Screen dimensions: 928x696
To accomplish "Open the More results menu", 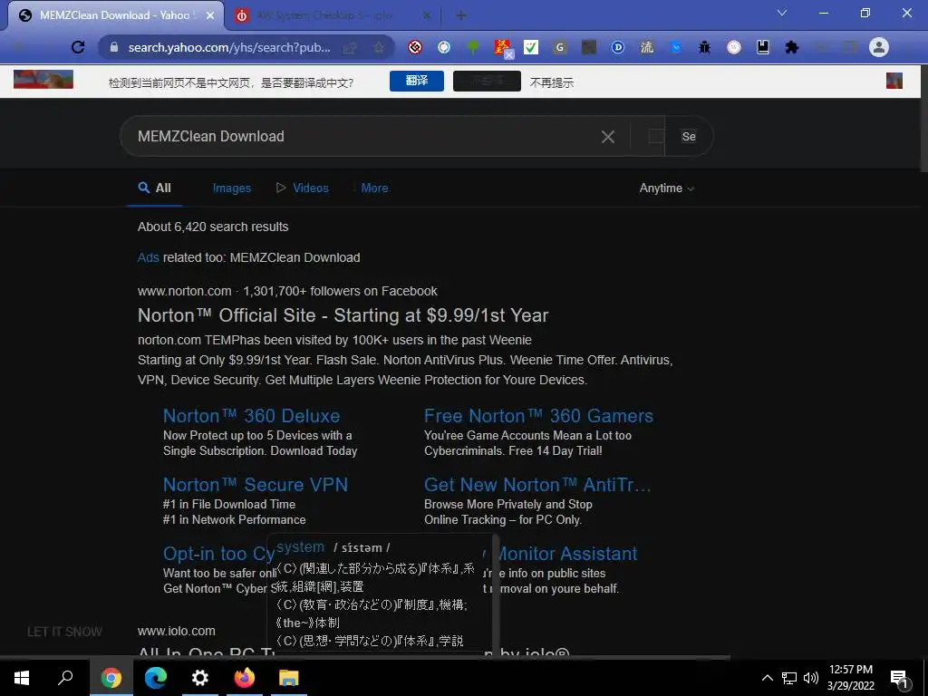I will point(374,188).
